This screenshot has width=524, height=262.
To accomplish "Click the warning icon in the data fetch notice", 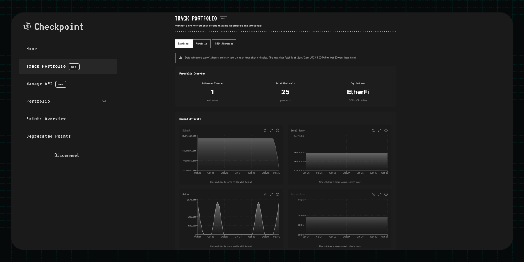I will (181, 57).
